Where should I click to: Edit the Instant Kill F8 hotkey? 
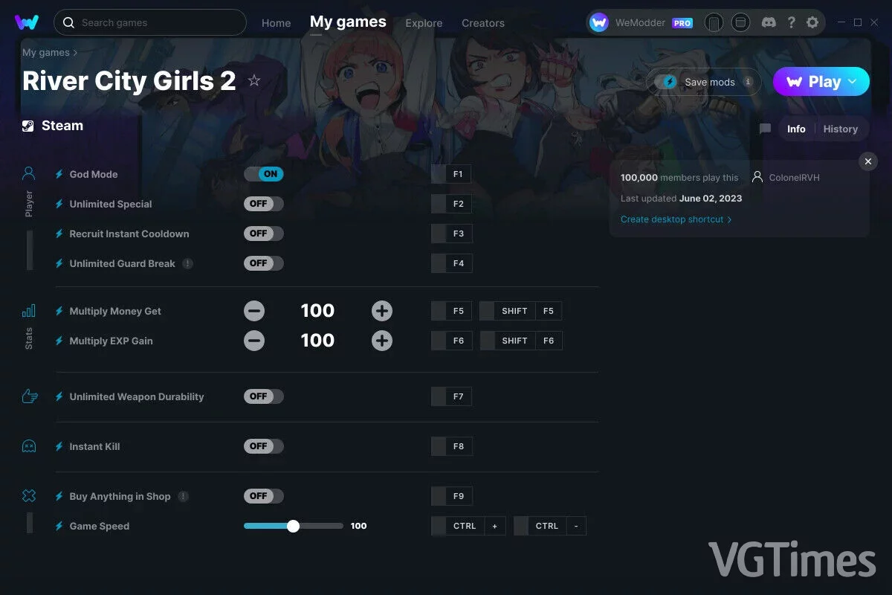[x=451, y=446]
